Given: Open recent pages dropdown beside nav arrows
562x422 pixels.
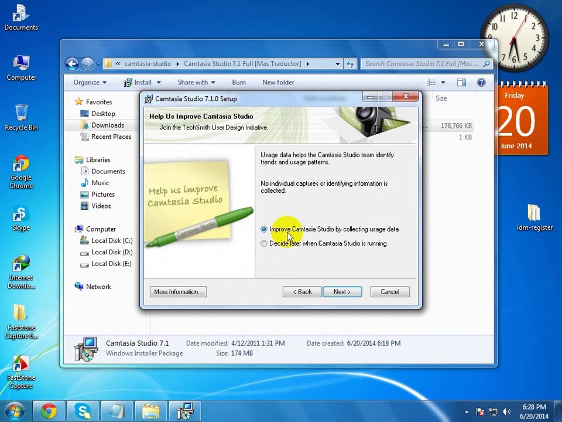Looking at the screenshot, I should (x=98, y=64).
